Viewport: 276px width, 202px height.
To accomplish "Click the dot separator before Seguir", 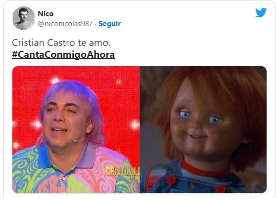I will click(x=95, y=24).
